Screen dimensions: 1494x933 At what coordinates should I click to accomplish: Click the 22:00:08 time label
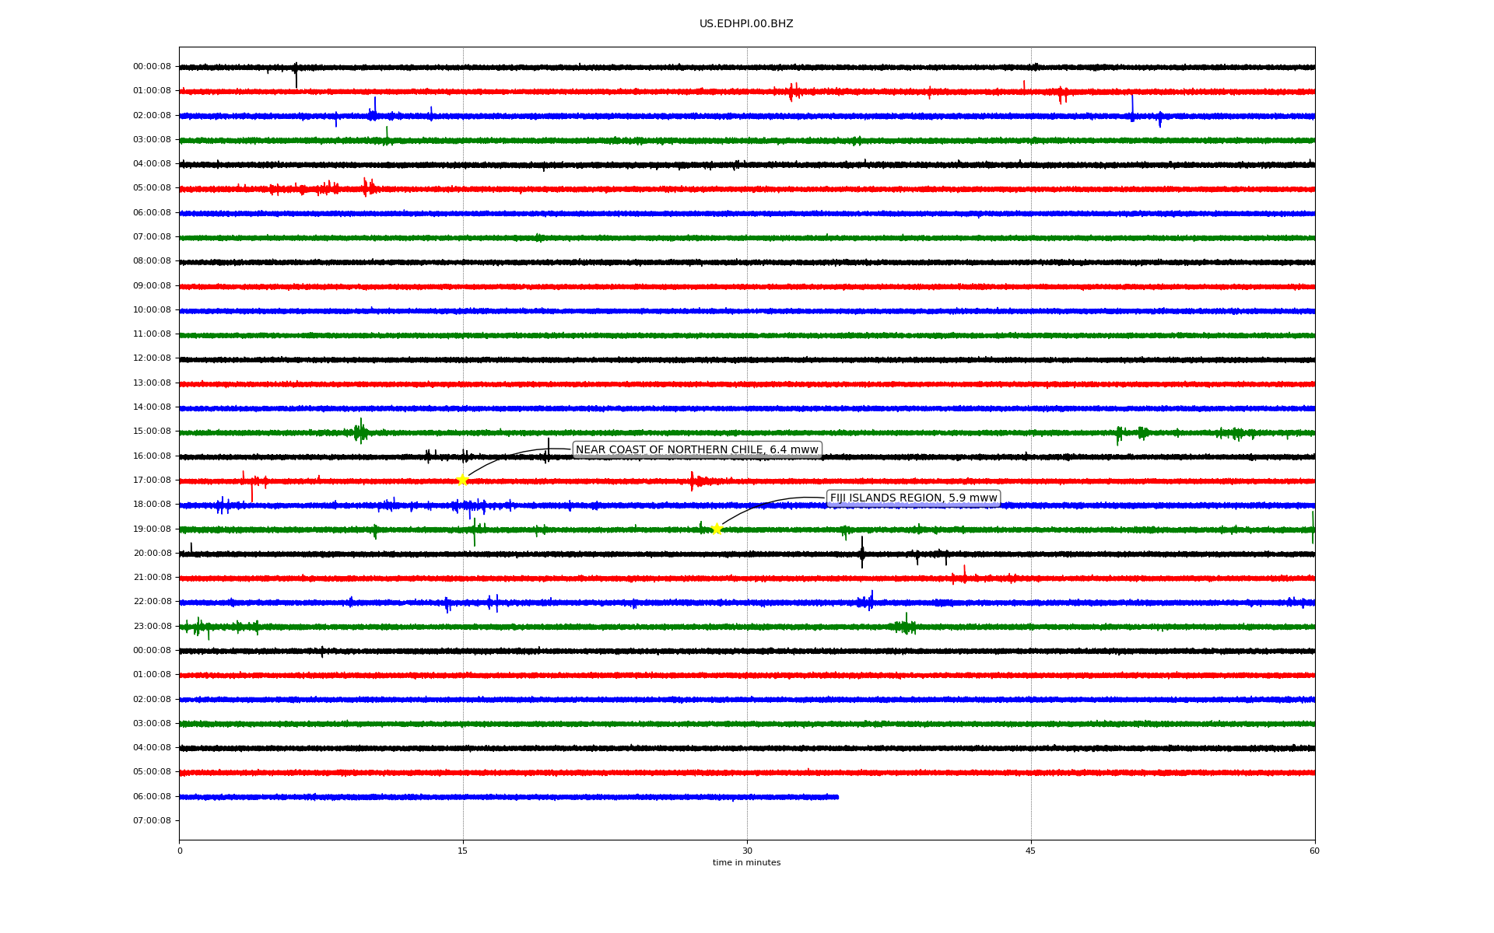pyautogui.click(x=152, y=601)
